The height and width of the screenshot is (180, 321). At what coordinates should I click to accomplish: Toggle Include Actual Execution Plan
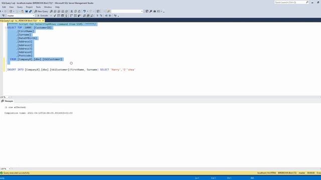(71, 15)
